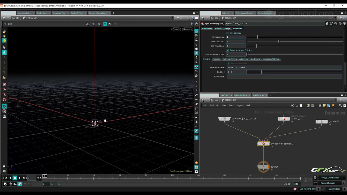This screenshot has width=347, height=195.
Task: Adjust the Max Substeps slider handle
Action: coord(279,41)
